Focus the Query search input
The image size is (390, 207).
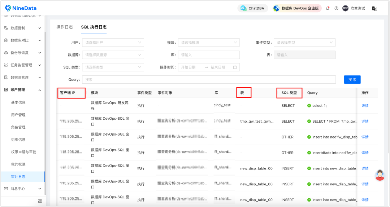(x=209, y=80)
